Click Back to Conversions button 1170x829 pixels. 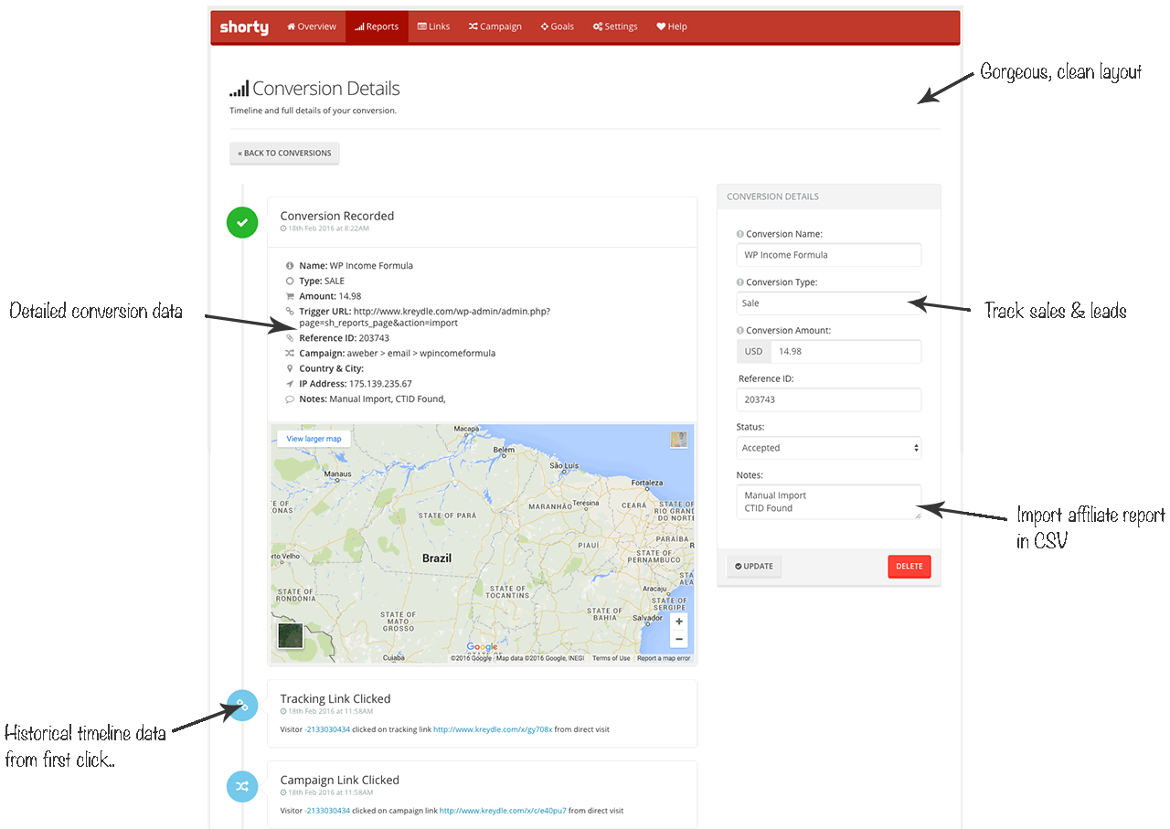tap(284, 153)
